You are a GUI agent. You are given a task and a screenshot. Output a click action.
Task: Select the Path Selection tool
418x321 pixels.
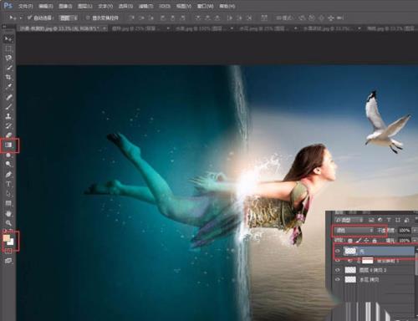tap(8, 194)
